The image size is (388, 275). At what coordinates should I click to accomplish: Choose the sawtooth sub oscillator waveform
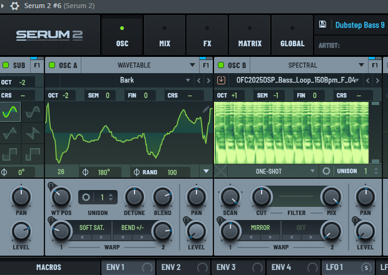[33, 132]
